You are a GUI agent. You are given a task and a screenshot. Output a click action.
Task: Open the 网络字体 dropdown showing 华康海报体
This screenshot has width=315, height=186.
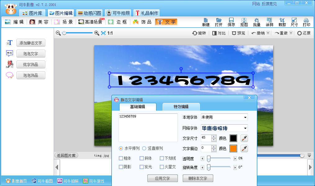tap(224, 128)
